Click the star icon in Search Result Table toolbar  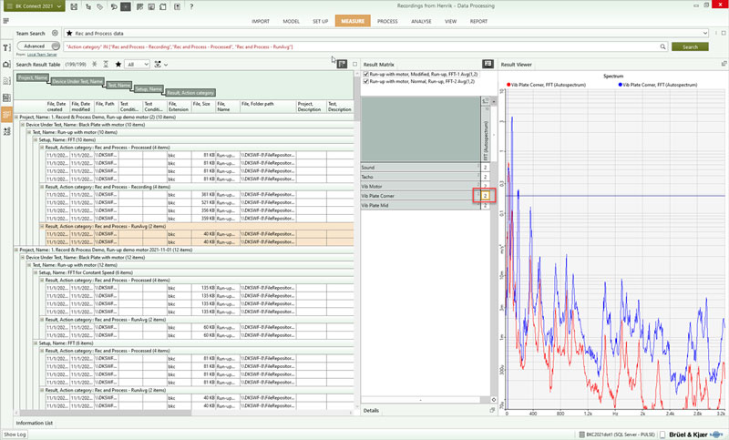click(x=118, y=65)
